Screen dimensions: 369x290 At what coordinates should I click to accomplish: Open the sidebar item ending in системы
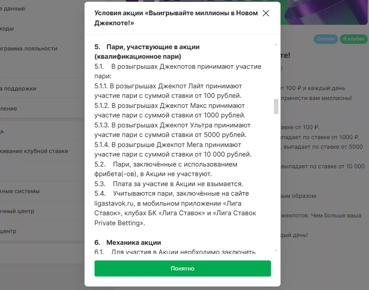click(x=20, y=191)
